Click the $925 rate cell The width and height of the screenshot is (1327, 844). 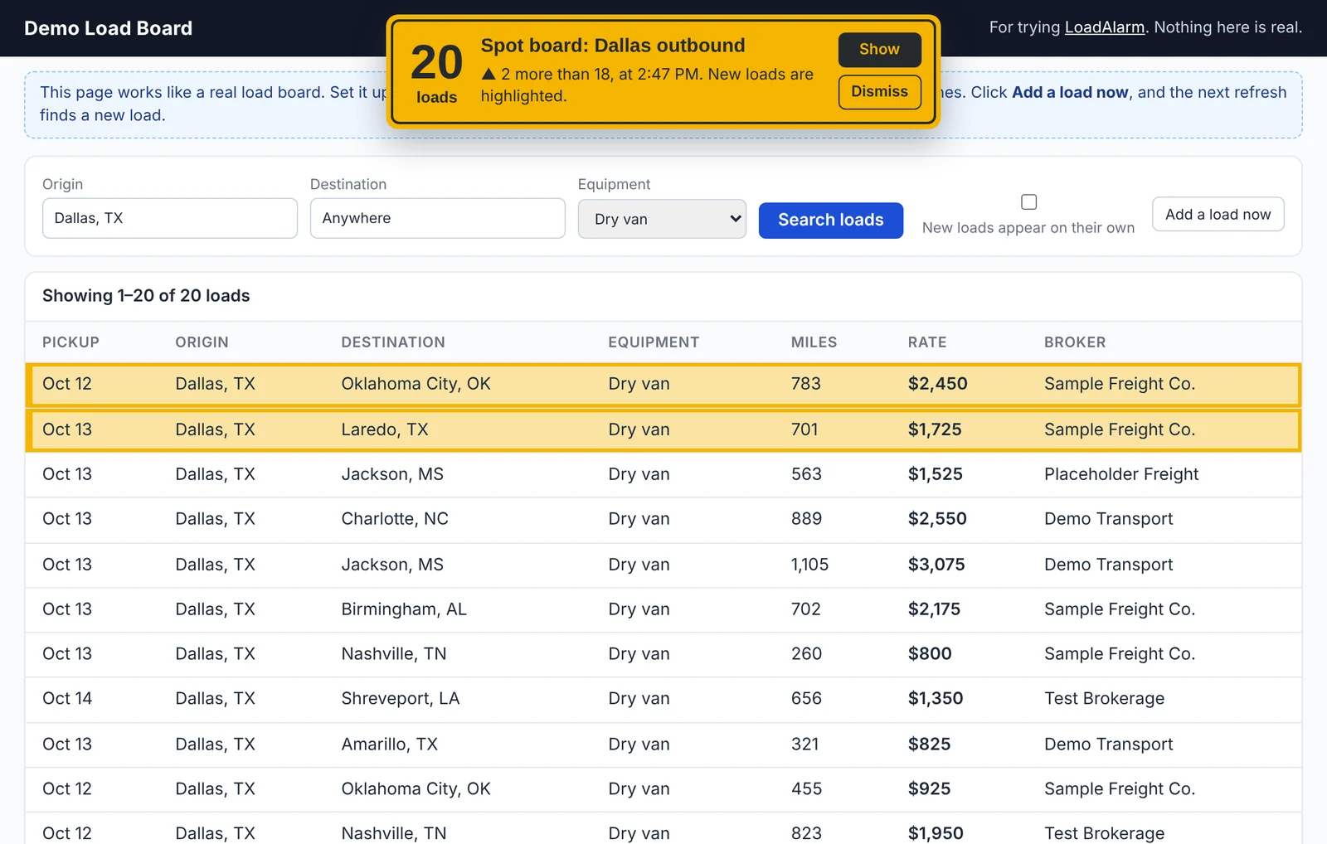(x=929, y=789)
